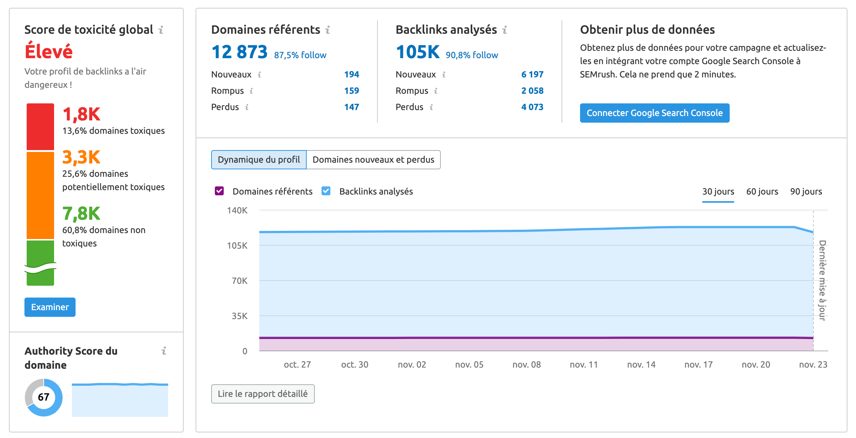Image resolution: width=856 pixels, height=438 pixels.
Task: Click the 7,8K non-toxic domains figure
Action: 81,214
